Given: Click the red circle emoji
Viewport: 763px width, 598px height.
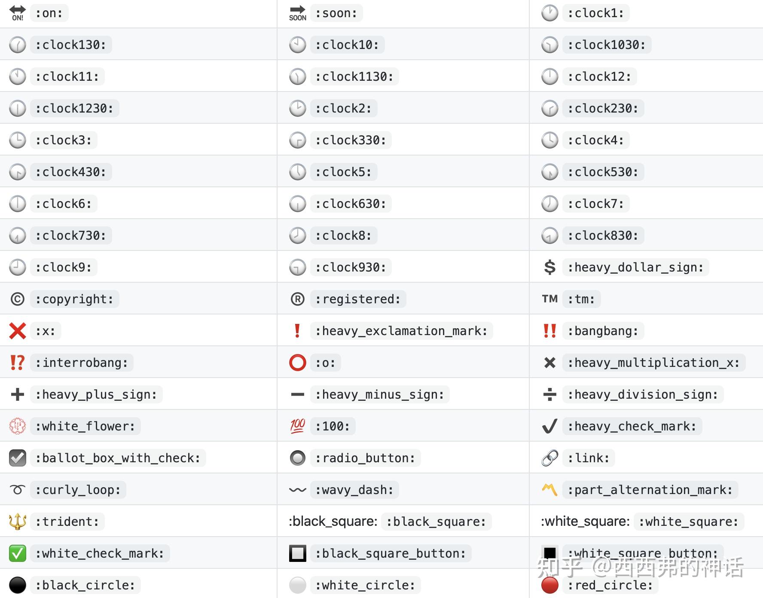Looking at the screenshot, I should point(549,585).
